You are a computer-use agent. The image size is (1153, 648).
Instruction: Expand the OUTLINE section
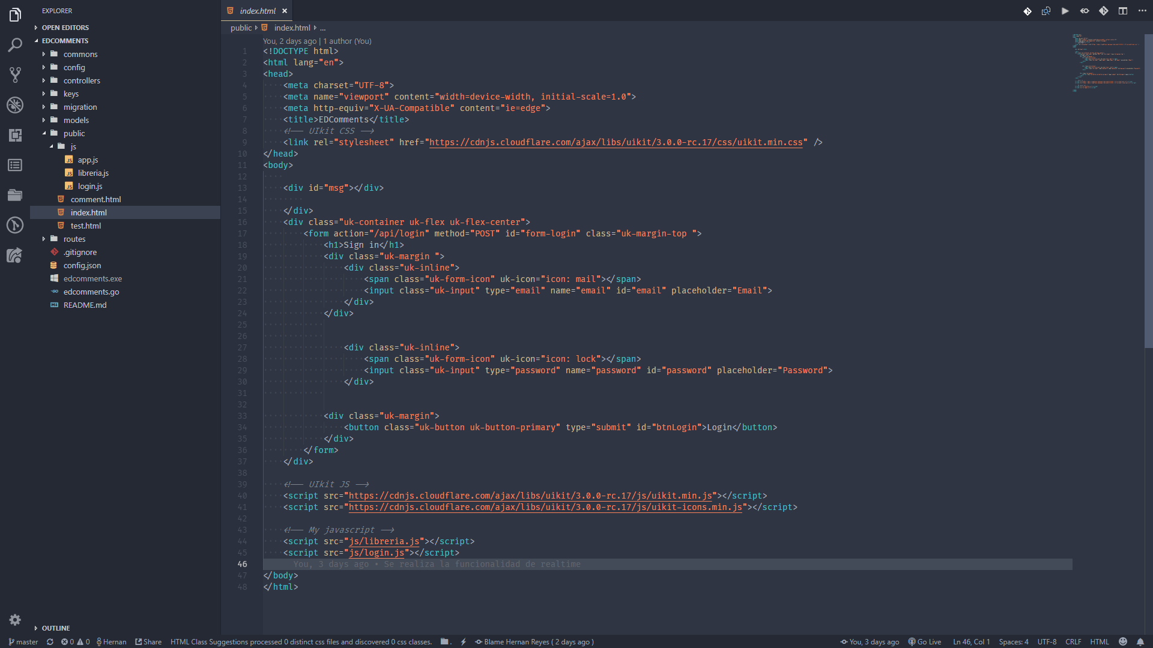coord(56,628)
